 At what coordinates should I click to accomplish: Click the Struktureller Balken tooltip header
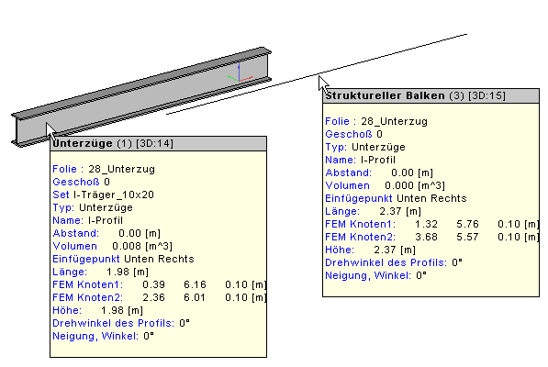click(431, 95)
